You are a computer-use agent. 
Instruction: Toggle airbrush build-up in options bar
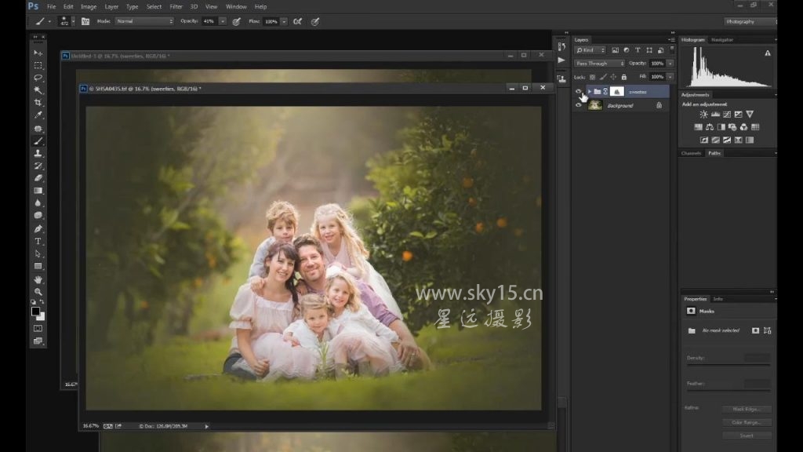(297, 21)
